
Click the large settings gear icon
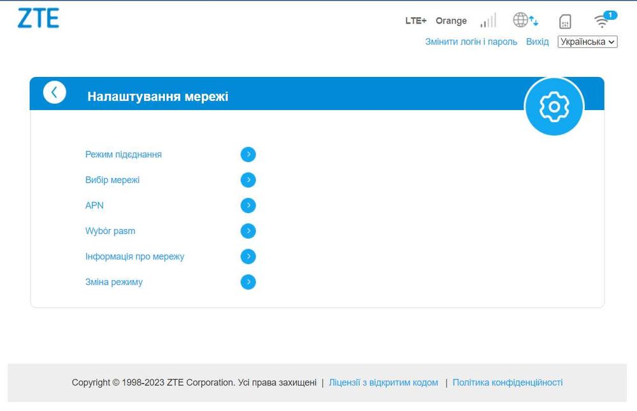pos(554,107)
